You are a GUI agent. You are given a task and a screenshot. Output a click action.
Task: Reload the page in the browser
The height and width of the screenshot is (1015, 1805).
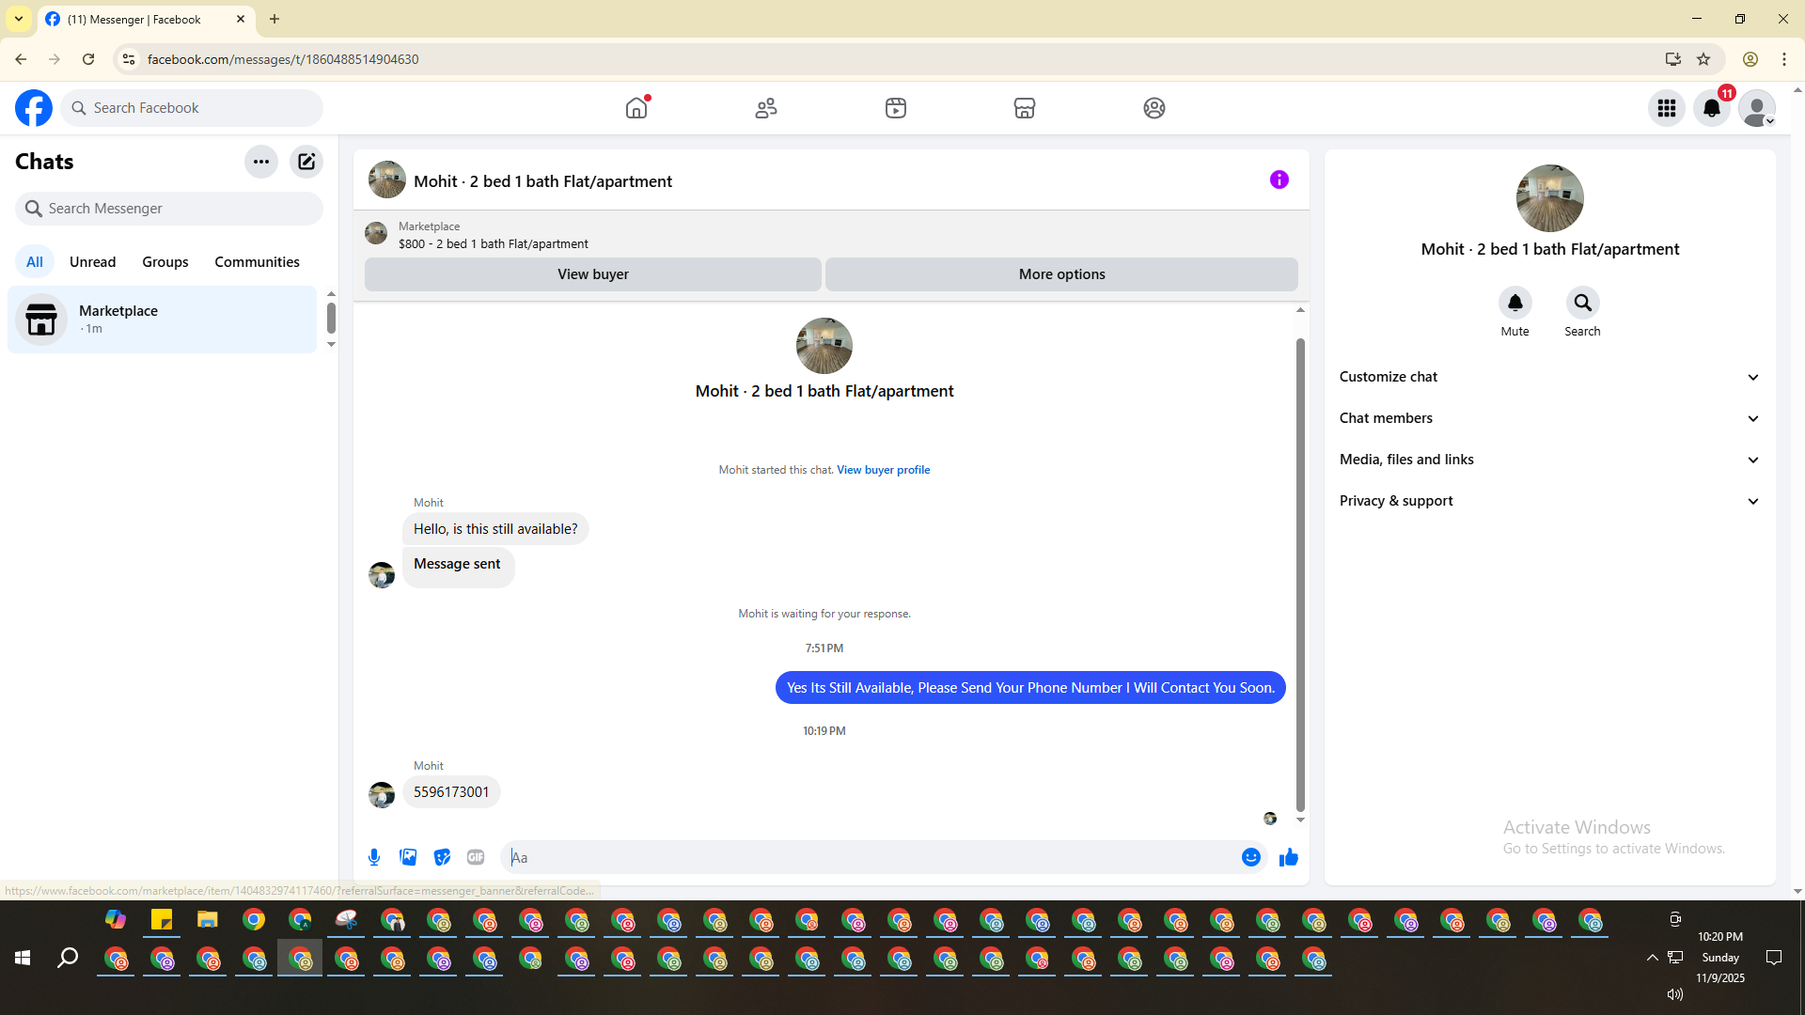coord(88,59)
